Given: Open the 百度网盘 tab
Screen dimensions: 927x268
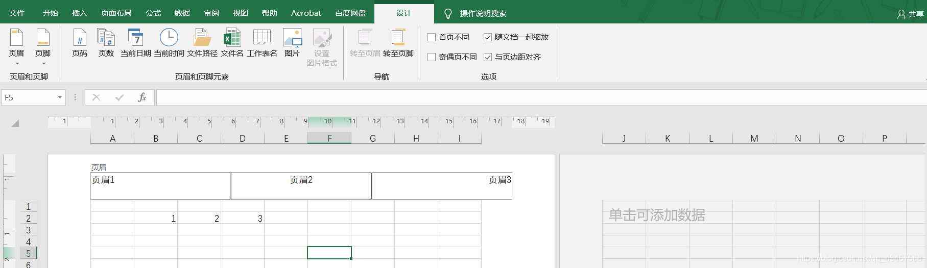Looking at the screenshot, I should (350, 13).
